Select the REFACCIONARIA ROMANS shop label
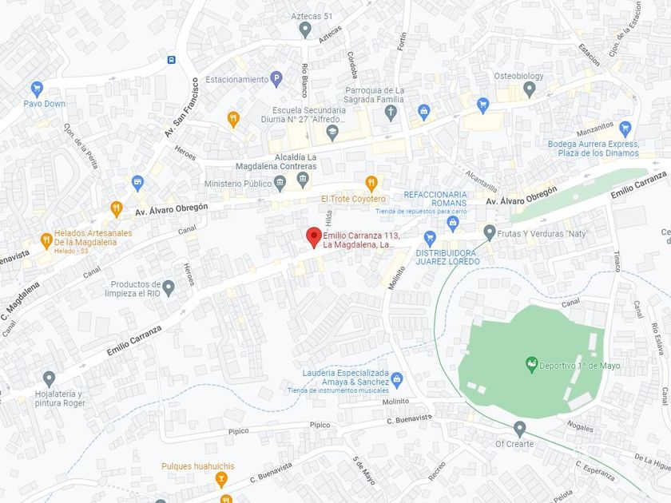The width and height of the screenshot is (671, 503). [435, 199]
